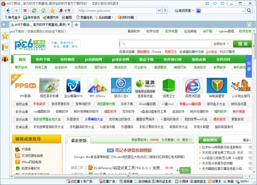Expand the address bar history dropdown arrow

(x=159, y=11)
